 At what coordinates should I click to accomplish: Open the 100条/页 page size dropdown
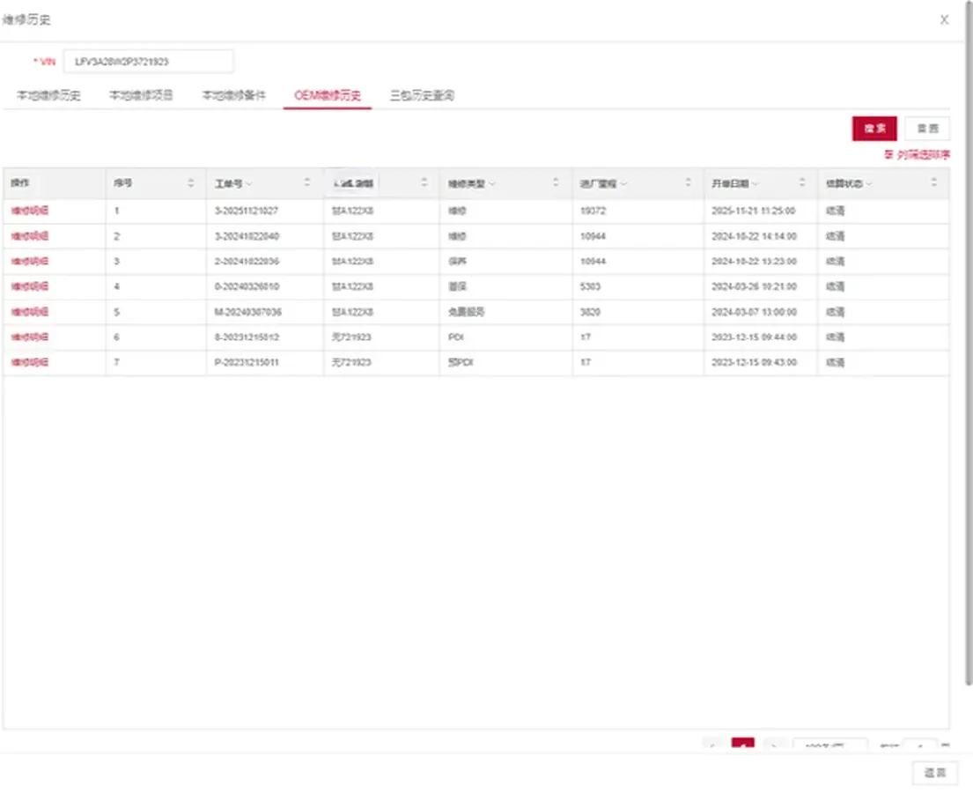point(829,746)
